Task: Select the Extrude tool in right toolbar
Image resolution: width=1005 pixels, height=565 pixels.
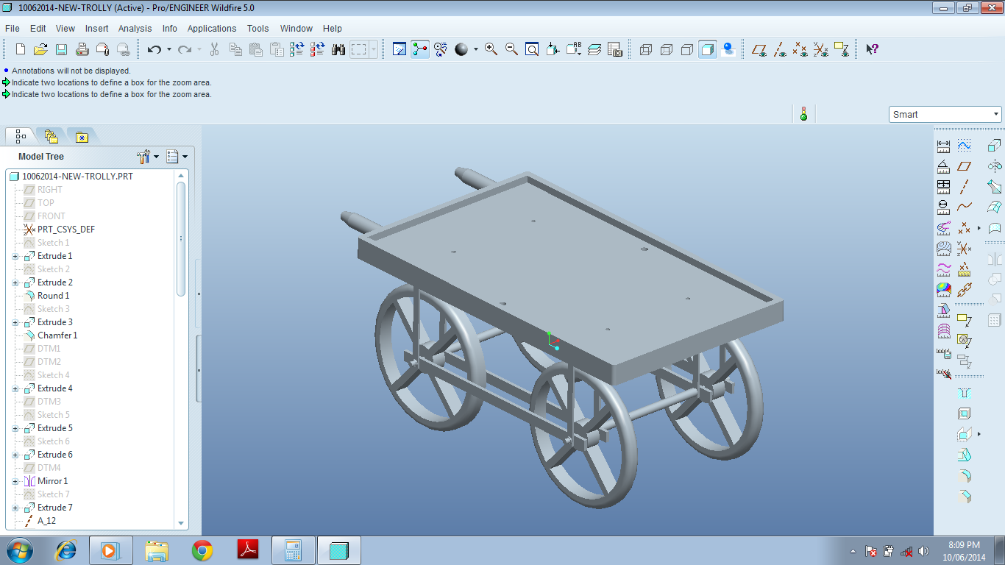Action: click(995, 146)
